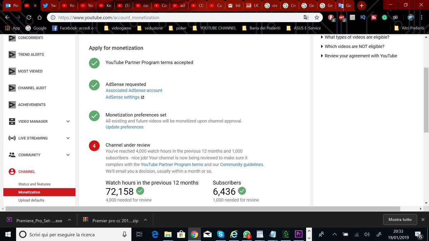Click the Video Manager sidebar icon
The height and width of the screenshot is (241, 429).
(x=12, y=121)
